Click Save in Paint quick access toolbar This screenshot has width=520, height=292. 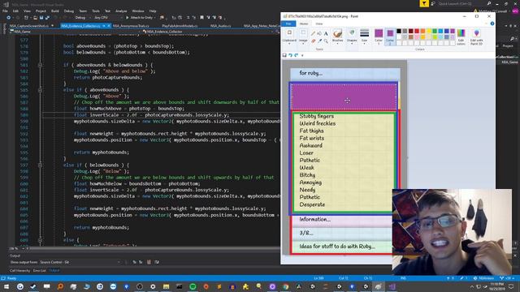click(x=284, y=55)
